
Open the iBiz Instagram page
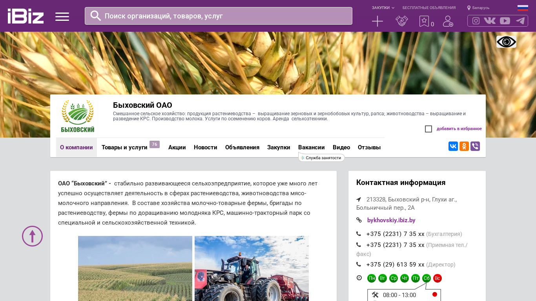click(476, 21)
